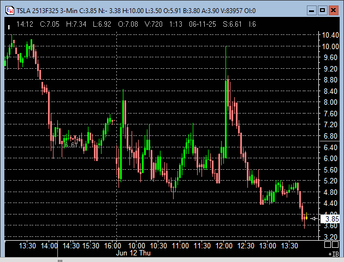Image resolution: width=344 pixels, height=262 pixels.
Task: Click the 15:30 time axis label
Action: (x=91, y=246)
